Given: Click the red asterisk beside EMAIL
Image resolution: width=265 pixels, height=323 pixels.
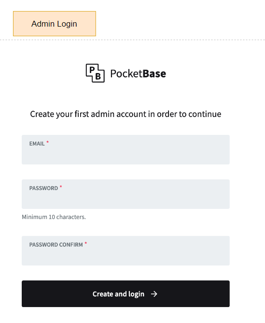Looking at the screenshot, I should pos(47,142).
